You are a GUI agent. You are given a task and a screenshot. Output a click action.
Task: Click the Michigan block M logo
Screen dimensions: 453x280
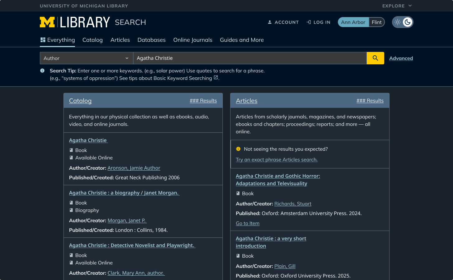coord(47,22)
